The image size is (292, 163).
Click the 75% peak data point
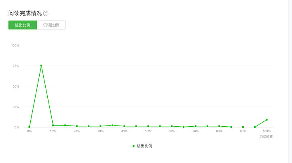(x=41, y=66)
